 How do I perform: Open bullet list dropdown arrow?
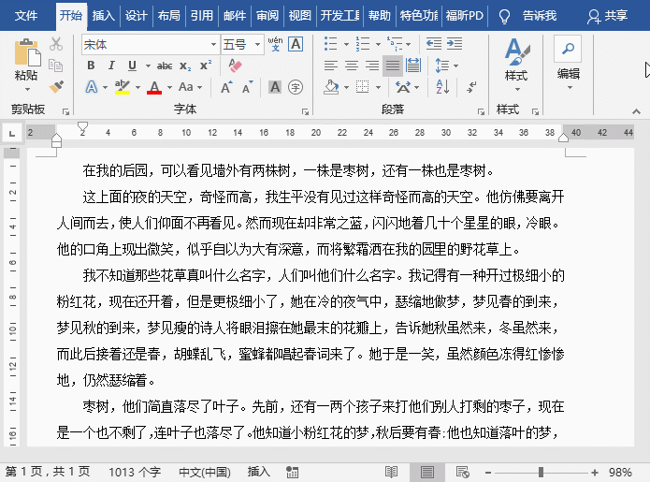tap(346, 44)
